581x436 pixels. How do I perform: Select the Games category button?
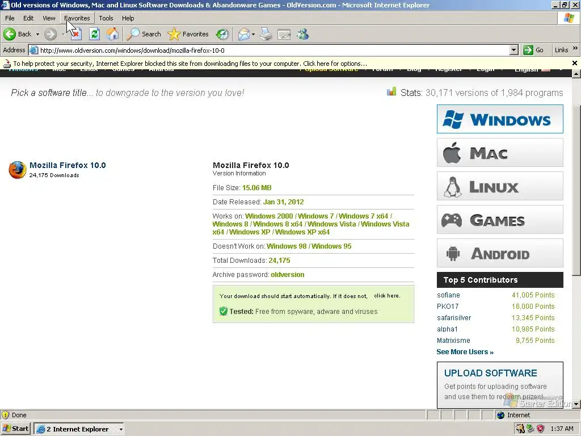[500, 220]
